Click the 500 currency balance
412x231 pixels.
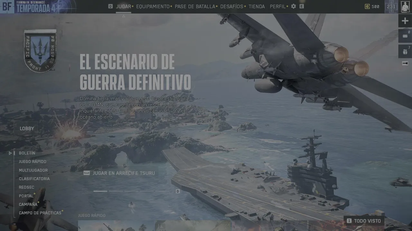(375, 6)
